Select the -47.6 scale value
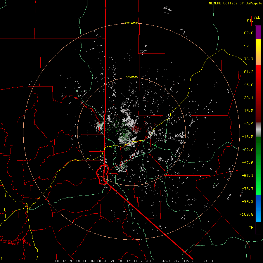The width and height of the screenshot is (263, 263). tap(248, 163)
